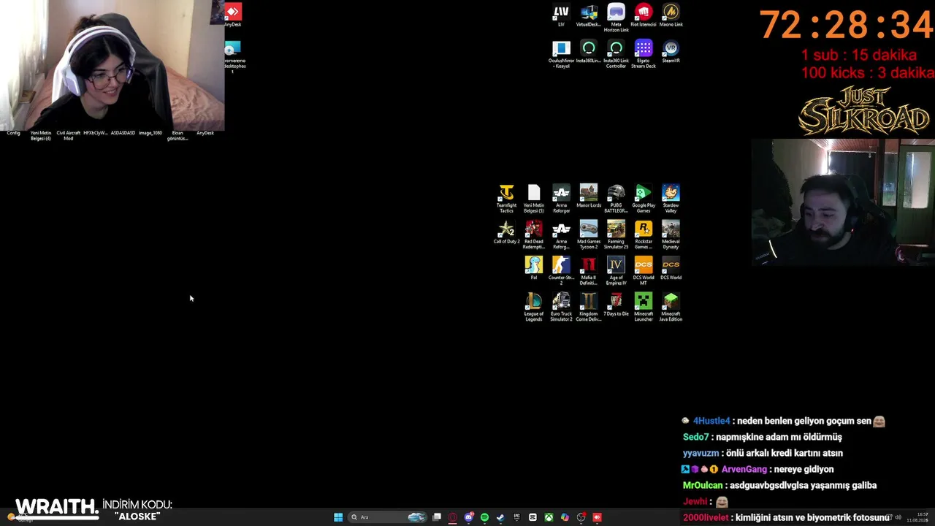The width and height of the screenshot is (935, 526).
Task: Open Meta Horizon Link app icon
Action: pyautogui.click(x=617, y=18)
